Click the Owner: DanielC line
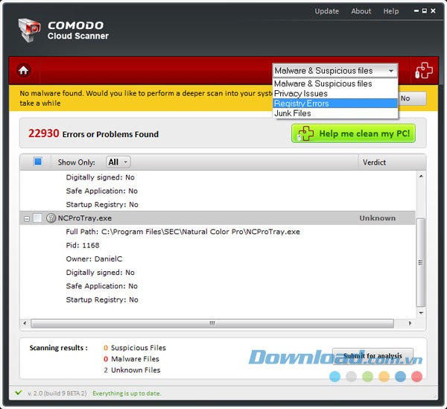The image size is (447, 409). click(94, 259)
